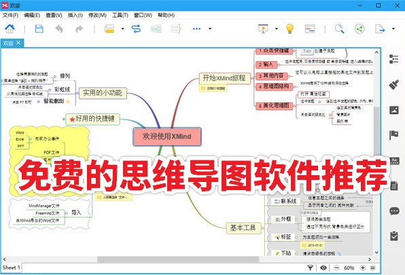This screenshot has width=405, height=275.
Task: Select the 好用的快捷键 topic
Action: [92, 119]
